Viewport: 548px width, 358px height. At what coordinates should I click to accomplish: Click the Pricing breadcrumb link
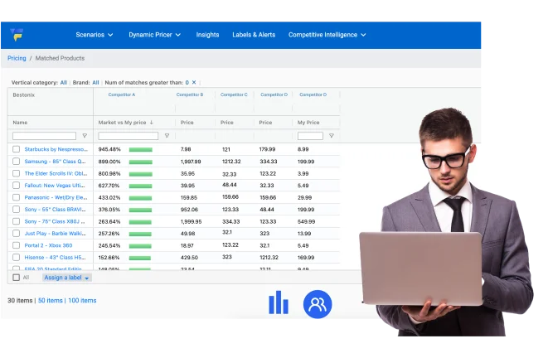coord(17,58)
